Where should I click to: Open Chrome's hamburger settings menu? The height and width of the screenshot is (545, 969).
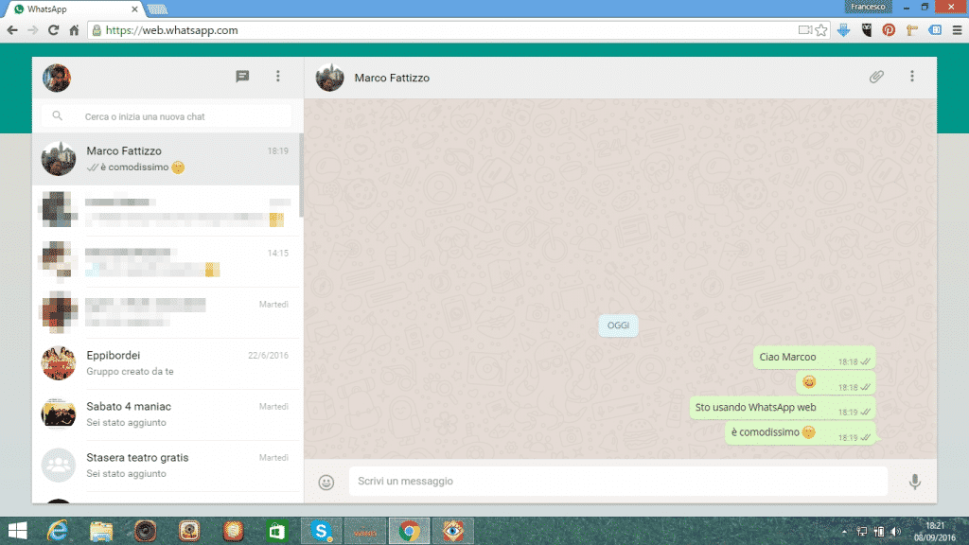tap(960, 29)
